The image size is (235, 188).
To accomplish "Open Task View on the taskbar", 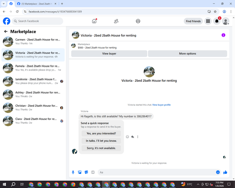I will coord(22,184).
